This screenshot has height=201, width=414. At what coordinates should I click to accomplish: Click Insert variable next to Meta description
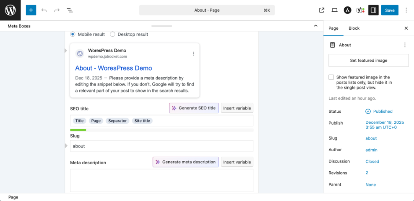pos(237,162)
